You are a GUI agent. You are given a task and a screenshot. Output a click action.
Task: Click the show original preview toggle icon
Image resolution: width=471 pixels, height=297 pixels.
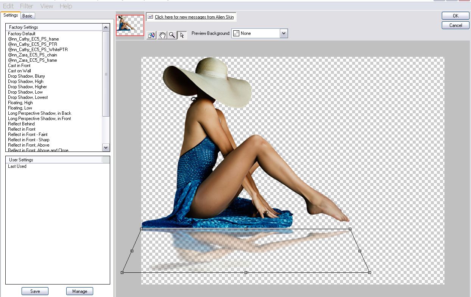151,35
